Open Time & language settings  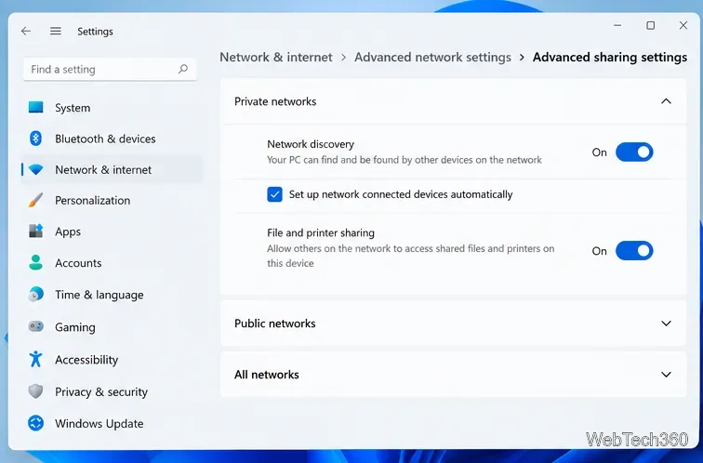click(x=113, y=295)
